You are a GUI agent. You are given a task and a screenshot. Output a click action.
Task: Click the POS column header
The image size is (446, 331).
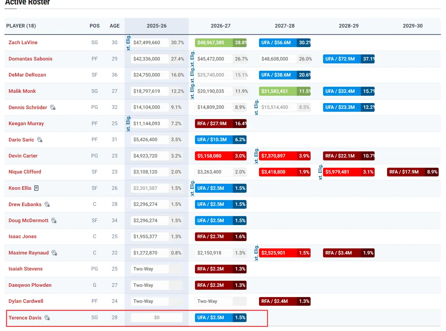(x=94, y=26)
